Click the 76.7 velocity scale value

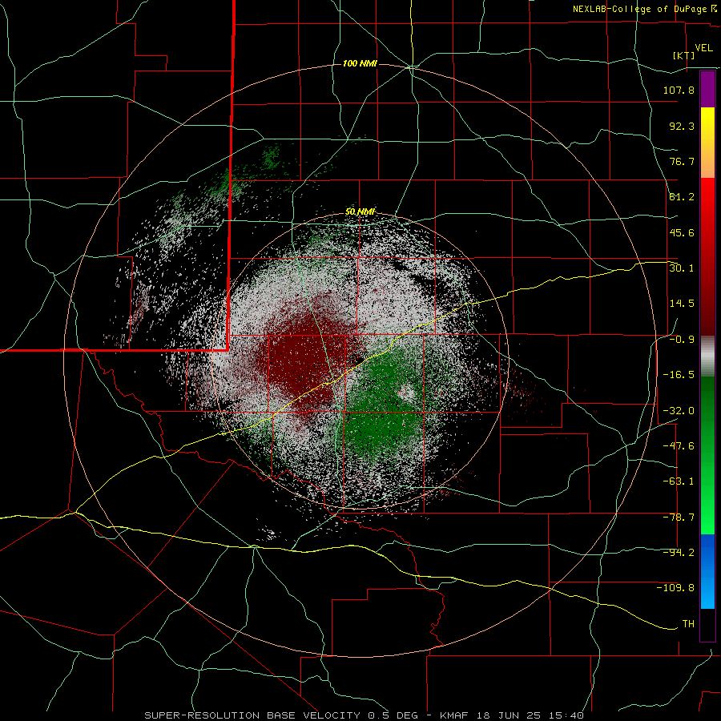tap(682, 161)
